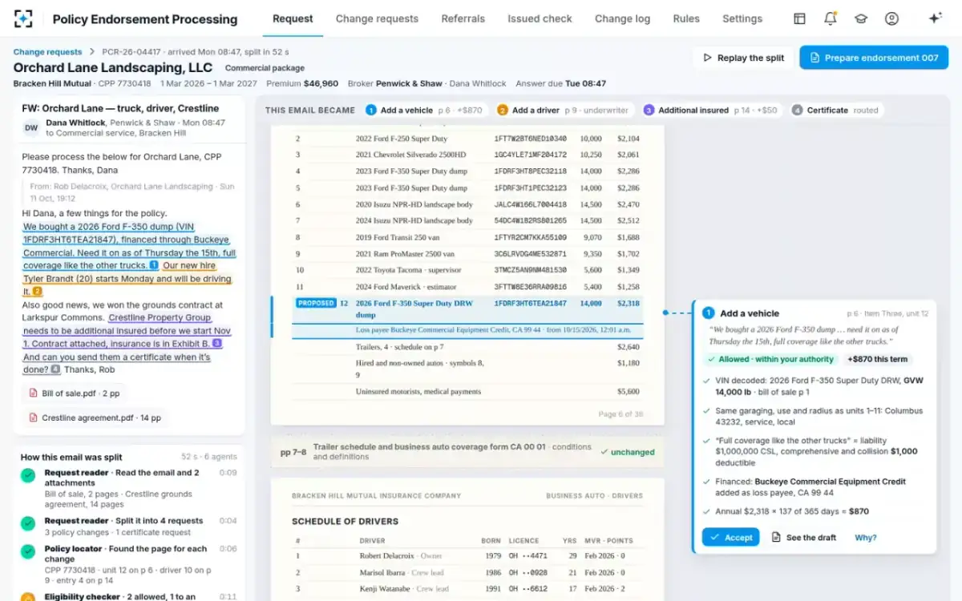Click the PDF icon for Bill of sale.pdf
Screen dimensions: 962x601
click(33, 393)
